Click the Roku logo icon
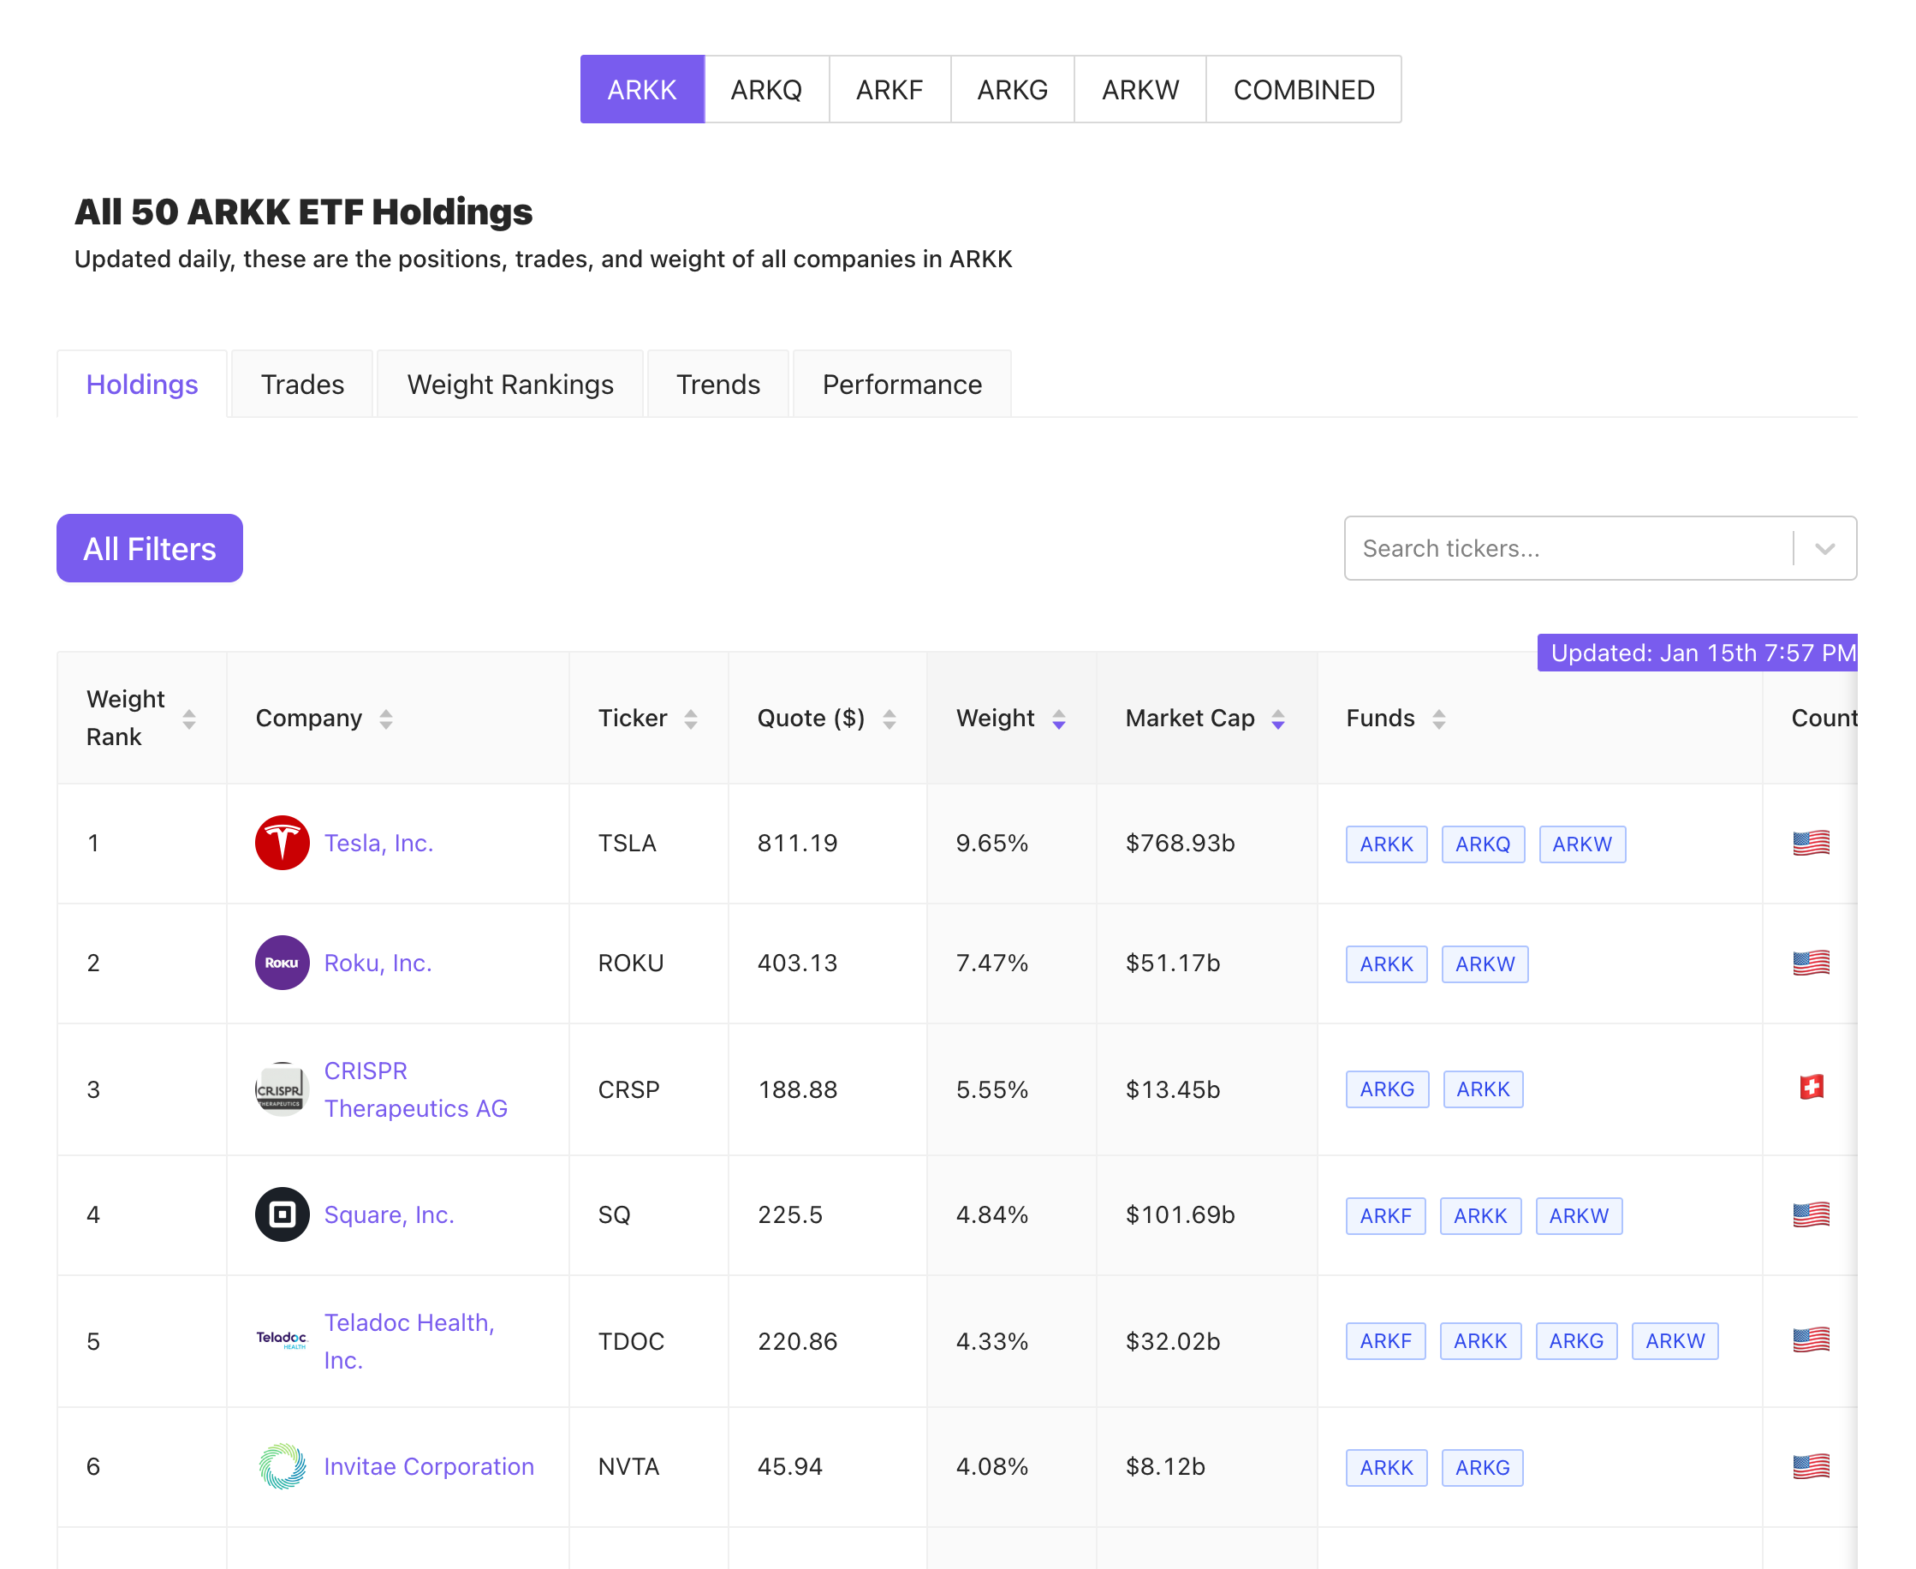The image size is (1916, 1569). (x=282, y=963)
